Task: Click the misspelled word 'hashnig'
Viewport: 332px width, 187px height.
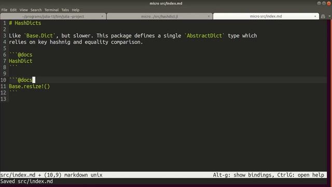Action: coord(60,42)
